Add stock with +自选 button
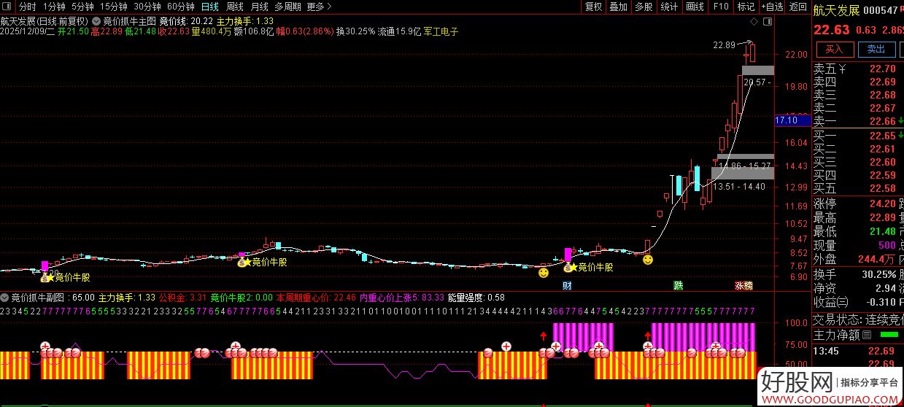Screen dimensions: 904x407 point(772,7)
